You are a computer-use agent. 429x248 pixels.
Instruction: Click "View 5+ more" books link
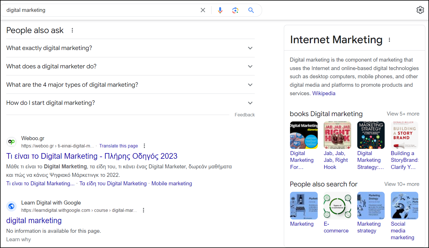click(403, 114)
